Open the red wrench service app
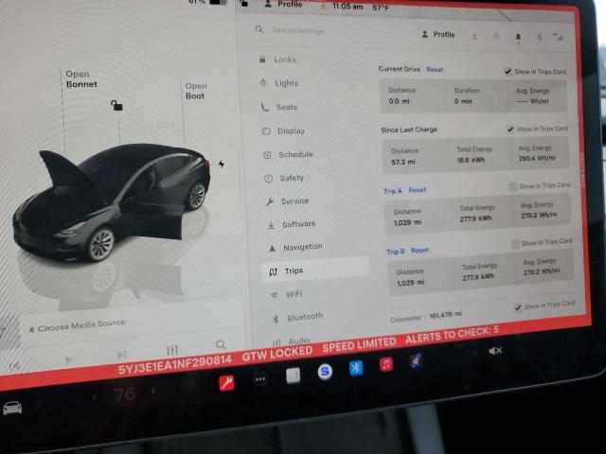This screenshot has width=606, height=454. point(226,383)
